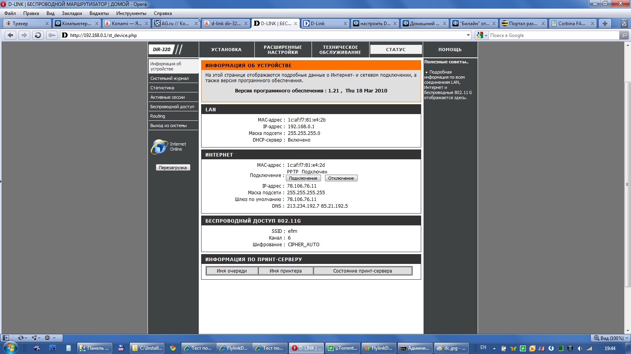Reload the current router page
The height and width of the screenshot is (354, 631).
(x=38, y=35)
